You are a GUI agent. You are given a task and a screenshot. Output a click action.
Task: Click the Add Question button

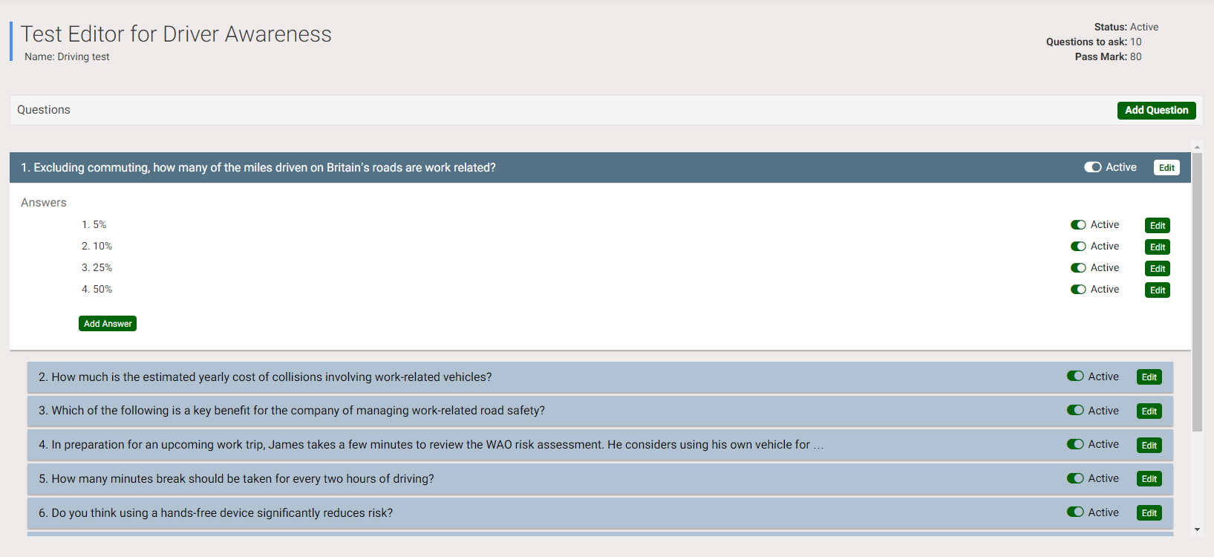(1156, 111)
